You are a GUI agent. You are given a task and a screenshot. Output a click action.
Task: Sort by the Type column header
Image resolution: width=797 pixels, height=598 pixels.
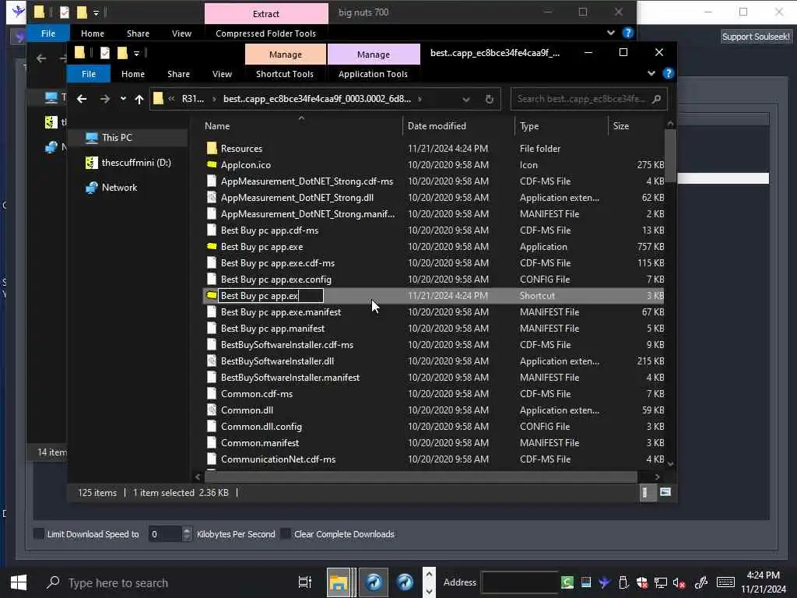point(561,125)
